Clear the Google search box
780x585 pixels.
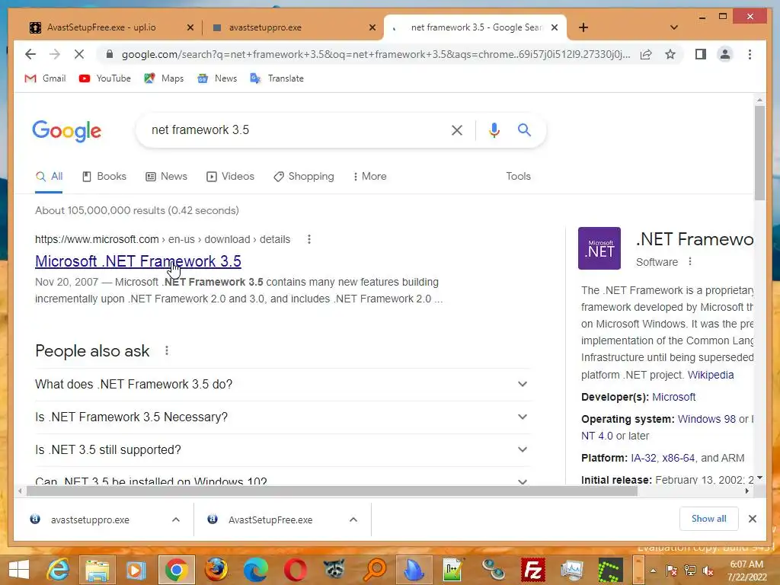tap(457, 130)
